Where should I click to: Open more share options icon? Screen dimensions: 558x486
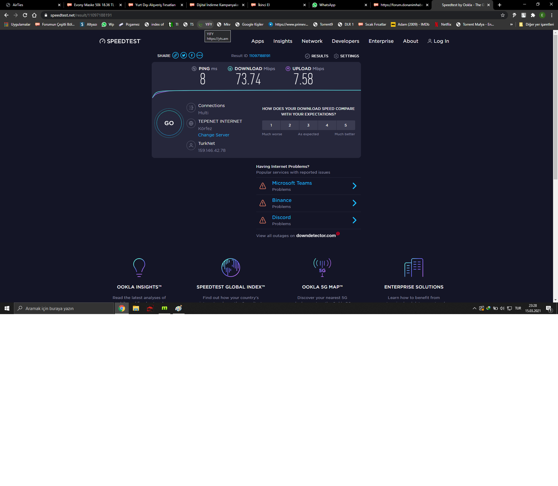[x=200, y=56]
